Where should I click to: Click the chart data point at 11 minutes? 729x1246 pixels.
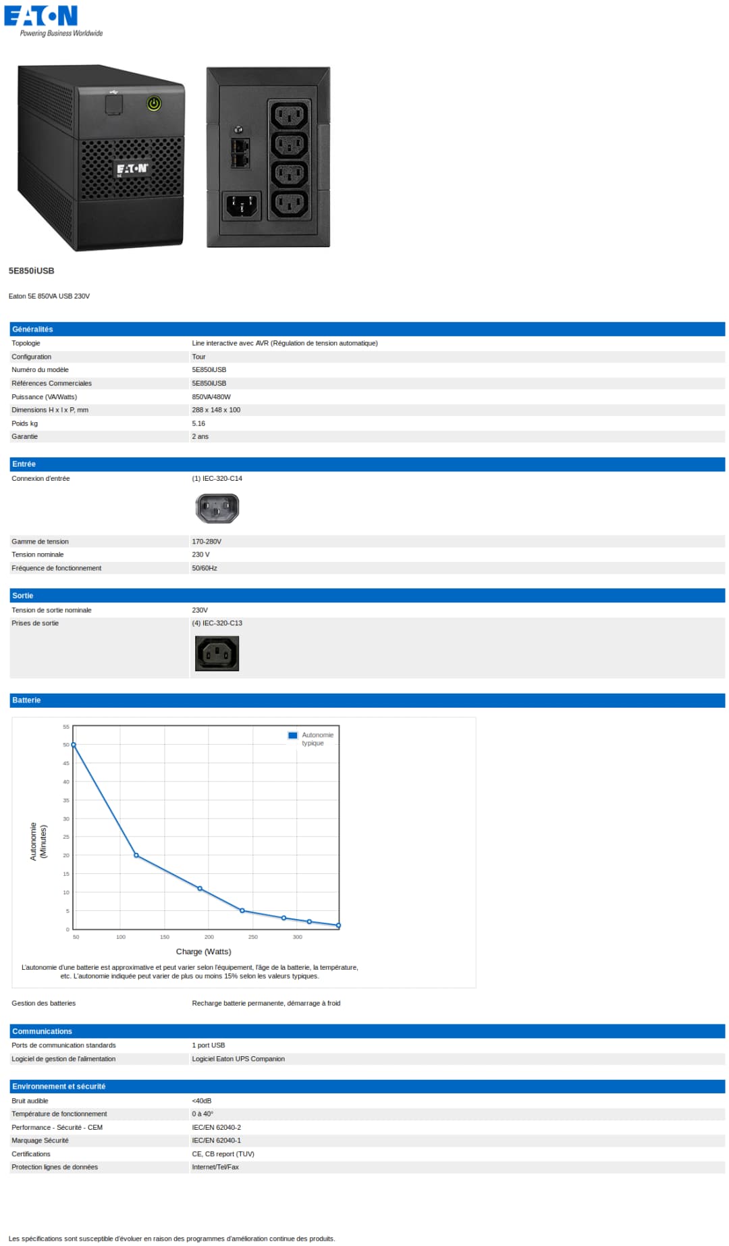coord(200,889)
